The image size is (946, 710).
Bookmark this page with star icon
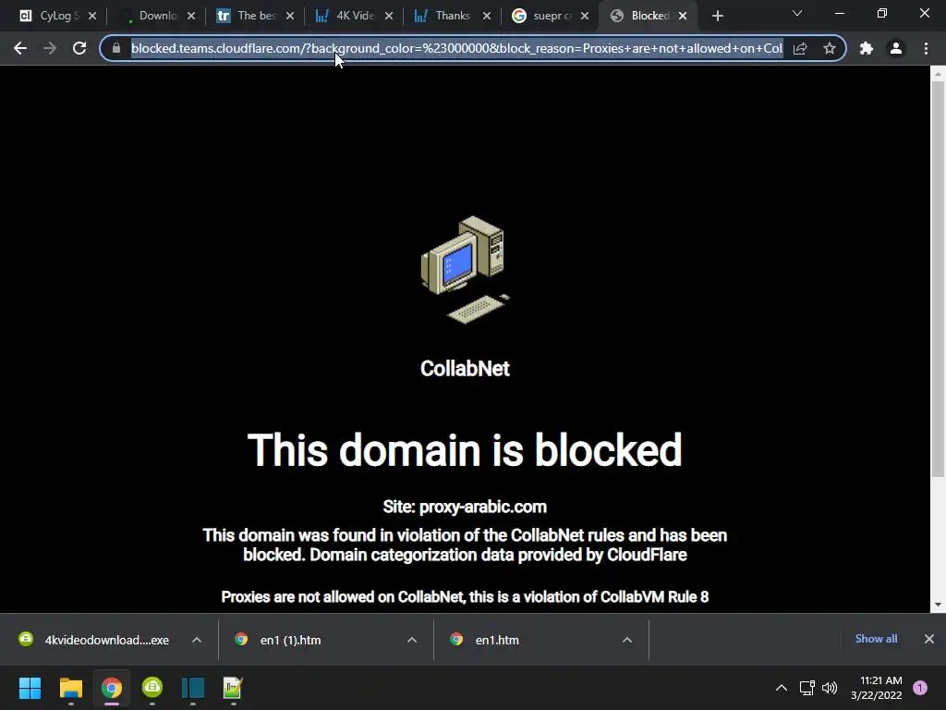pyautogui.click(x=830, y=48)
